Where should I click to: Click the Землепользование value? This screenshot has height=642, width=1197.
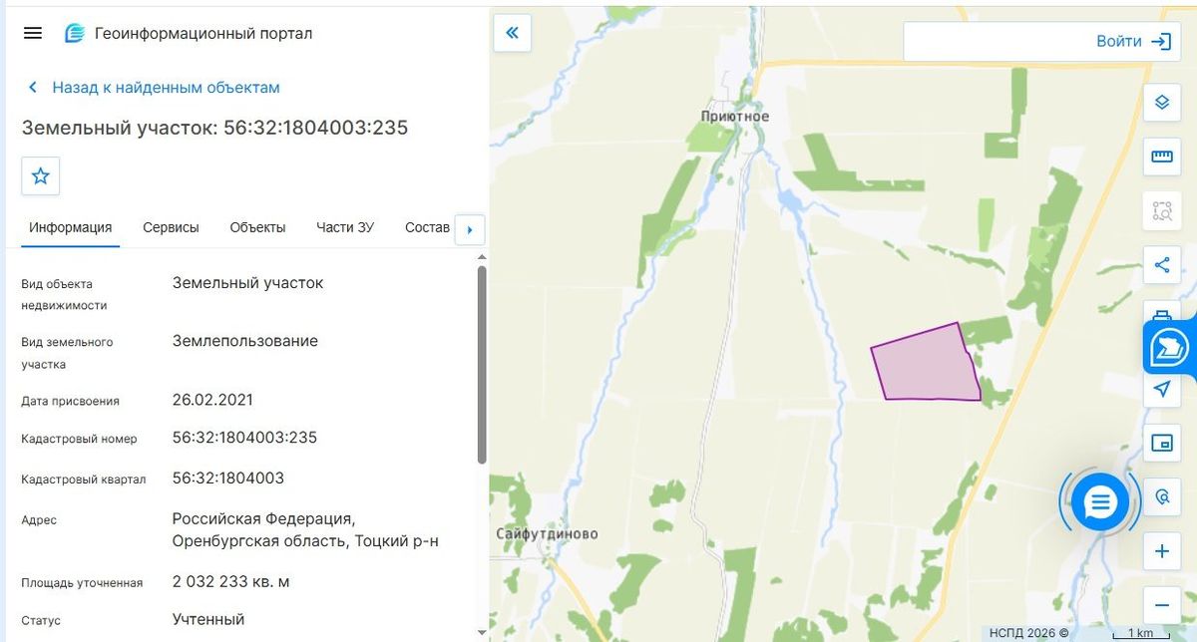tap(245, 341)
